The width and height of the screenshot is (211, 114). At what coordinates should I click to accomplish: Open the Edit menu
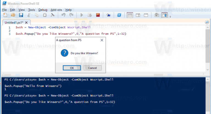(13, 10)
